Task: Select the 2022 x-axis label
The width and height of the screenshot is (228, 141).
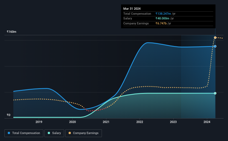Action: coord(140,122)
